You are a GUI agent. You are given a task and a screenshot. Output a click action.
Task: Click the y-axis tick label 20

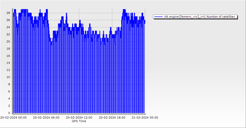8,41
